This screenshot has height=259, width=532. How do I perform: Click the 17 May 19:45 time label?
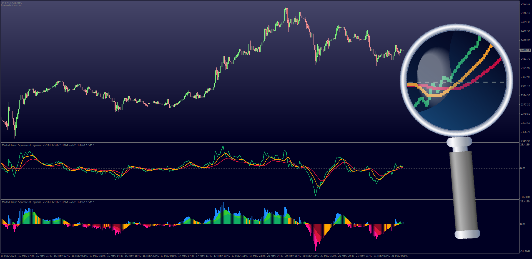pyautogui.click(x=240, y=256)
